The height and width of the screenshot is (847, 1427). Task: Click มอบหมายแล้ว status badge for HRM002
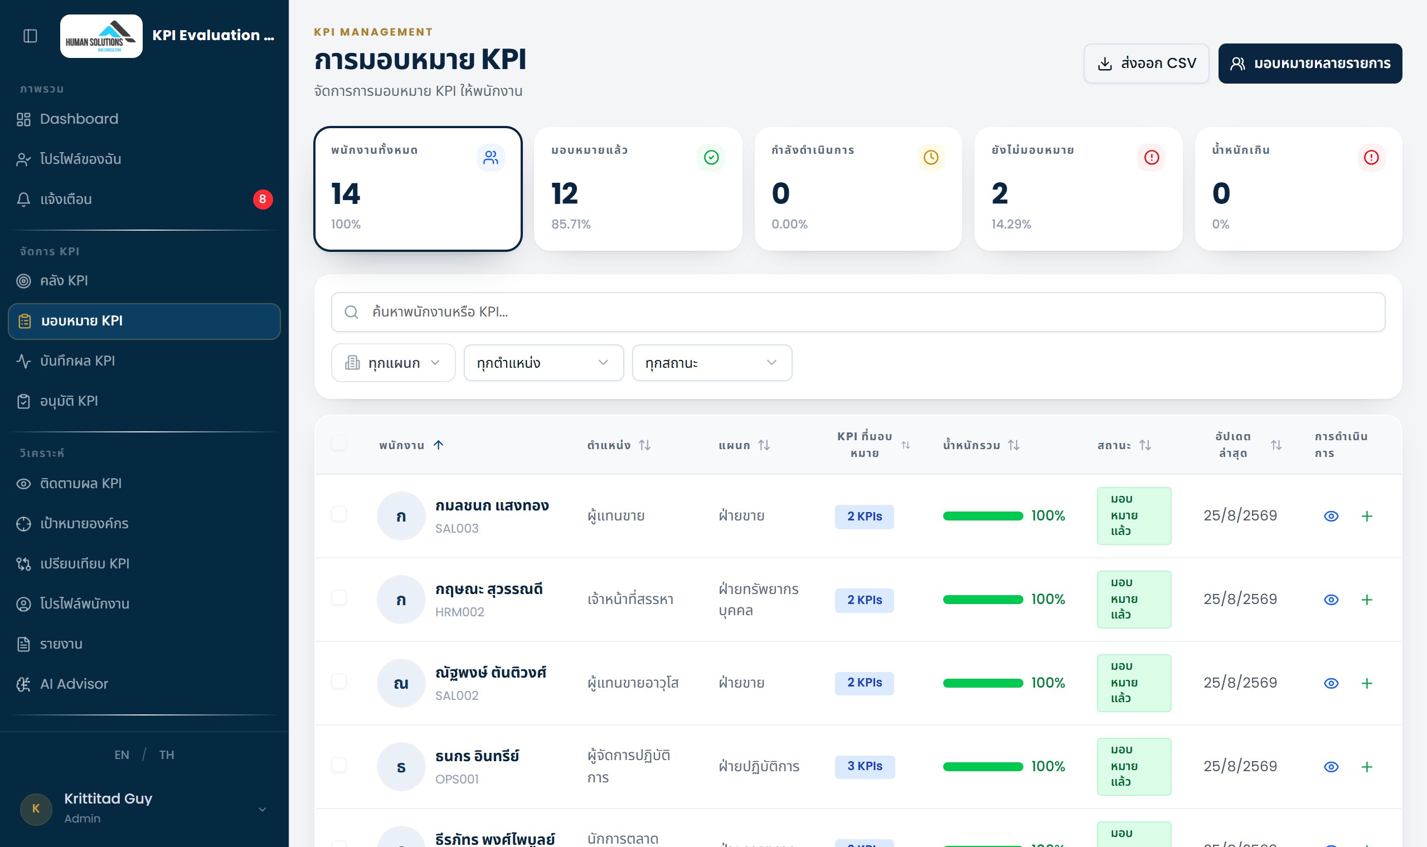1134,599
